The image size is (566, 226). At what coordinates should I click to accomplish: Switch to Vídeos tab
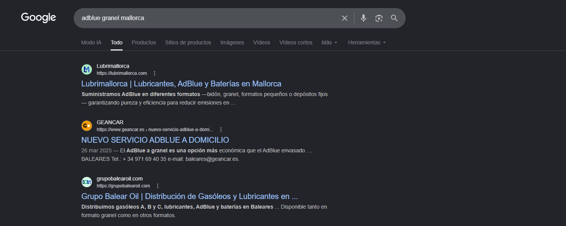tap(262, 42)
